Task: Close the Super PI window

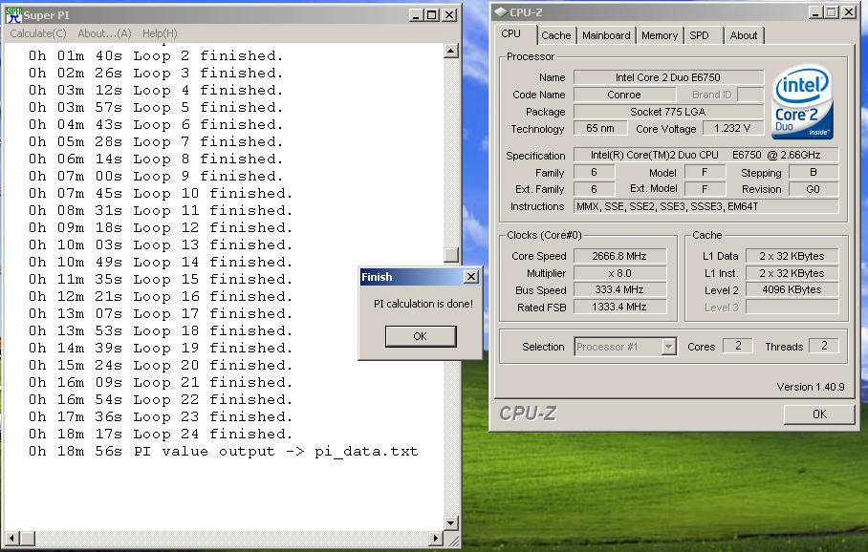Action: 449,15
